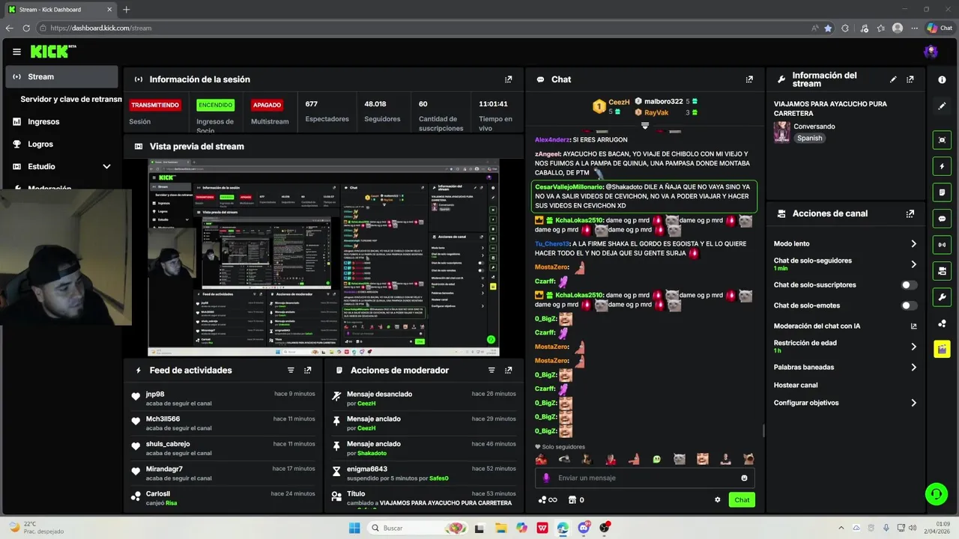959x539 pixels.
Task: Pop out the Feed de actividades panel
Action: coord(308,370)
